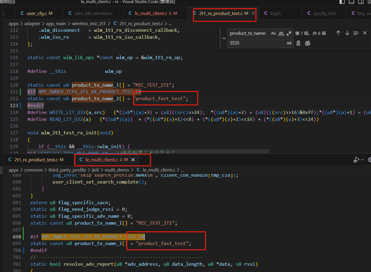Click 'resolve_adv_report' function name

(x=88, y=264)
